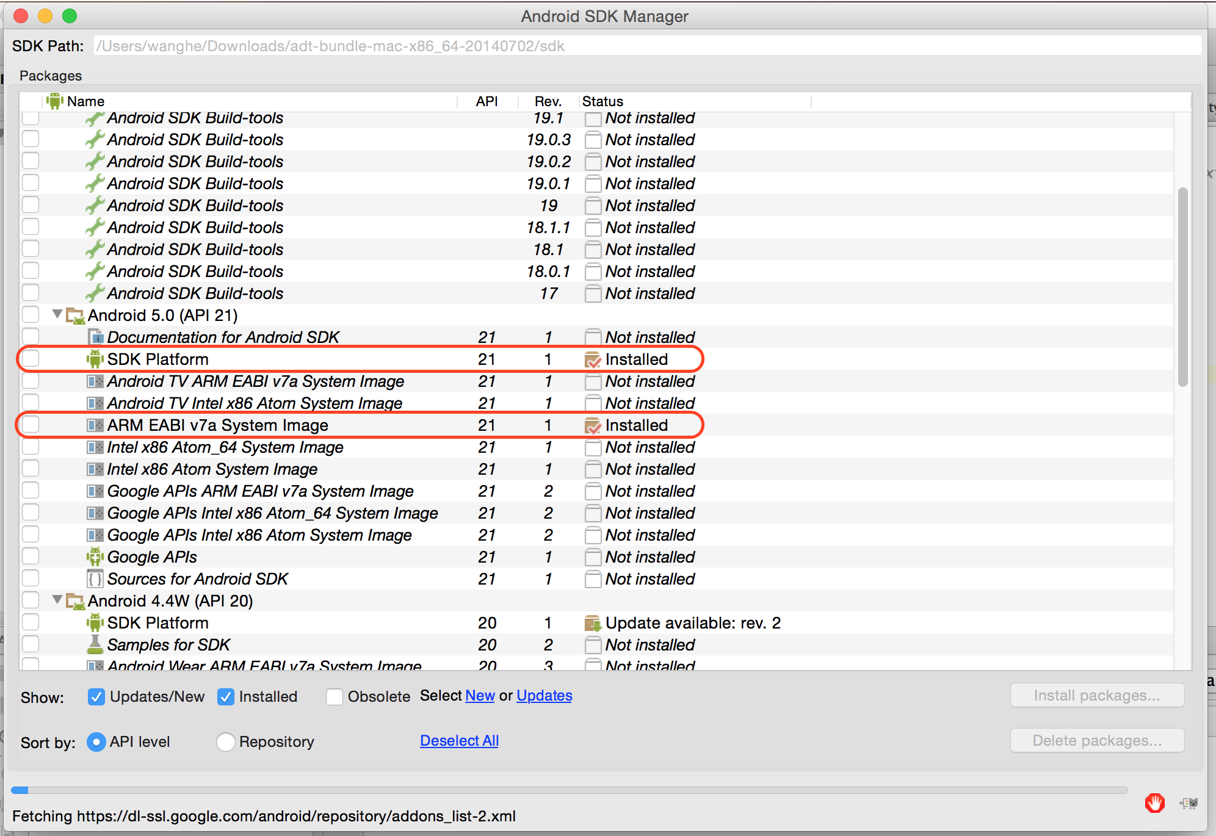This screenshot has height=836, width=1216.
Task: Click the Updates selection link
Action: (545, 696)
